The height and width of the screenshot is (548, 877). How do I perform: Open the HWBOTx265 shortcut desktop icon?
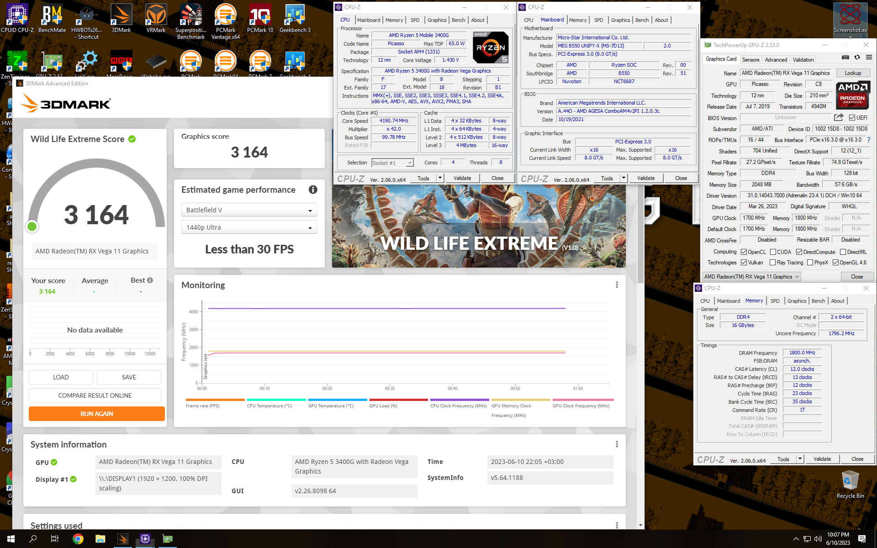coord(87,21)
